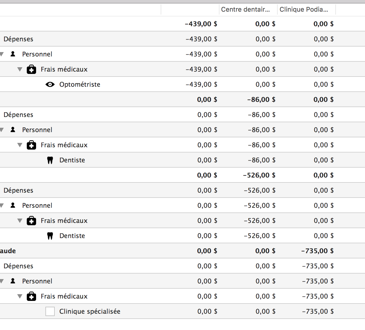The image size is (365, 330).
Task: Click the empty icon box beside Clinique spécialisée
Action: coord(50,311)
